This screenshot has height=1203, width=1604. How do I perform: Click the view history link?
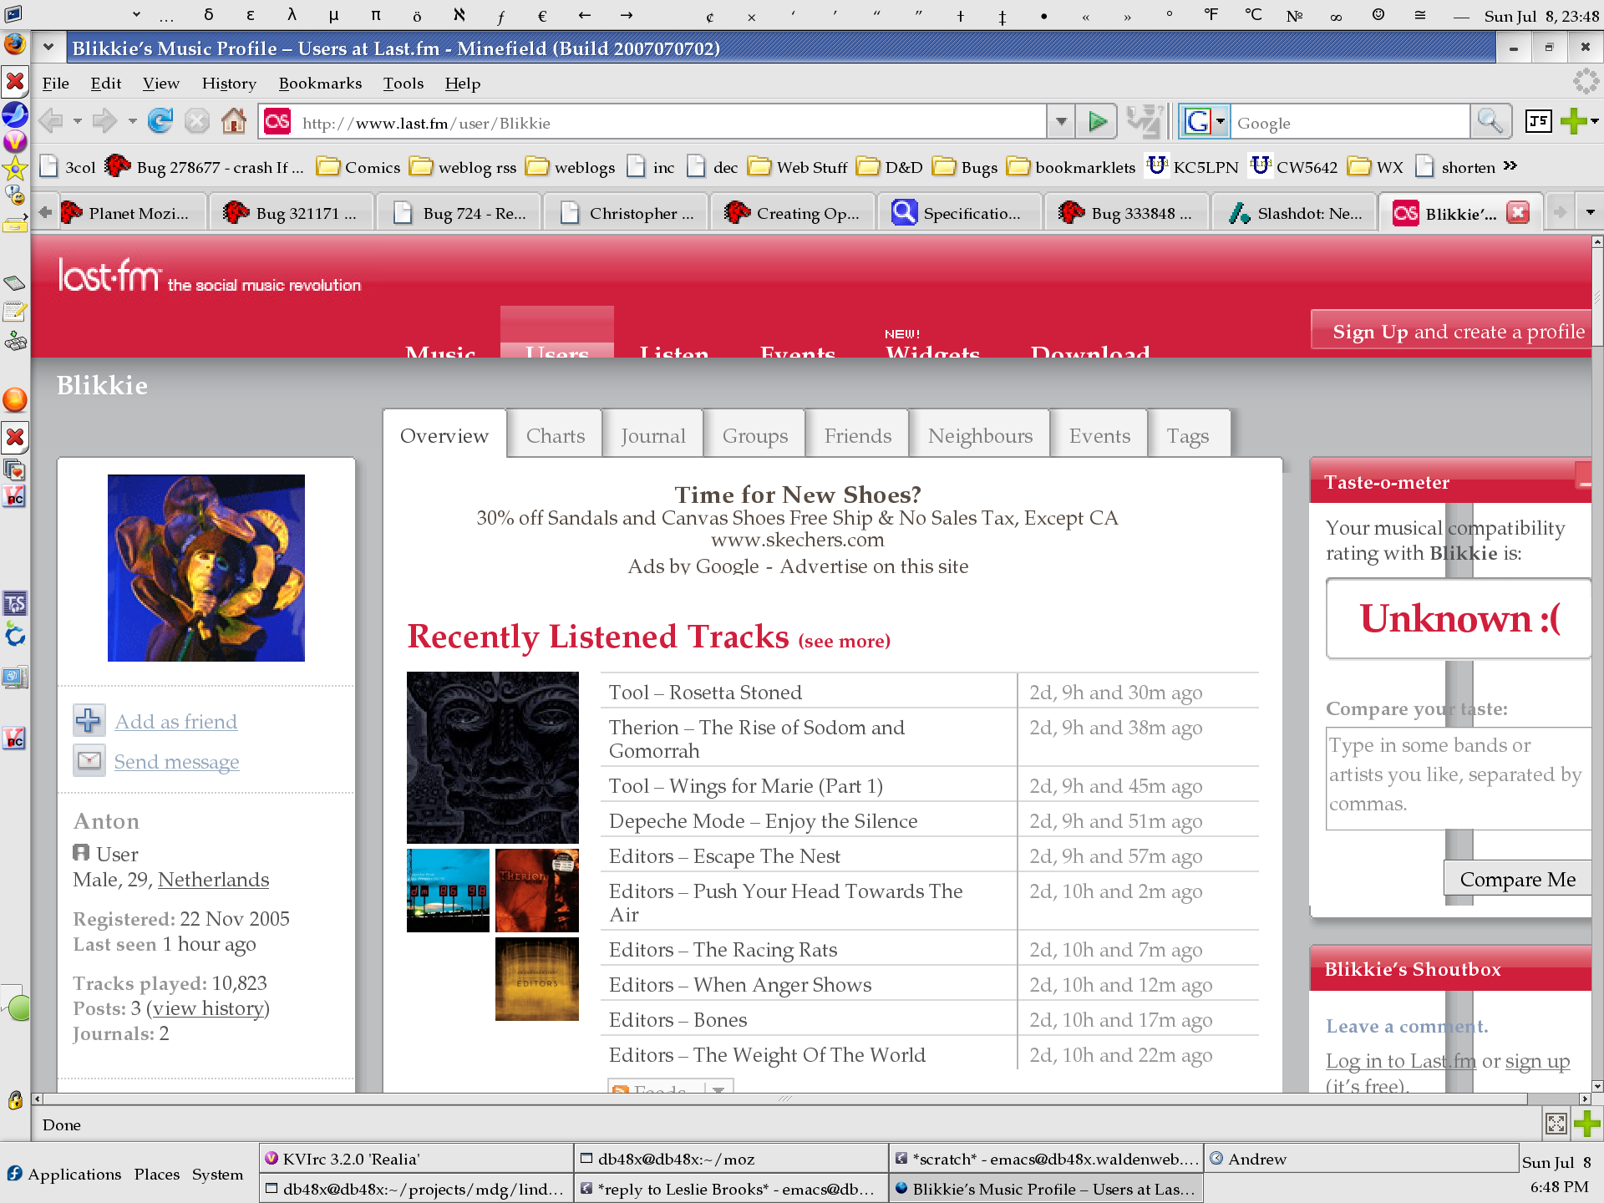[208, 1008]
